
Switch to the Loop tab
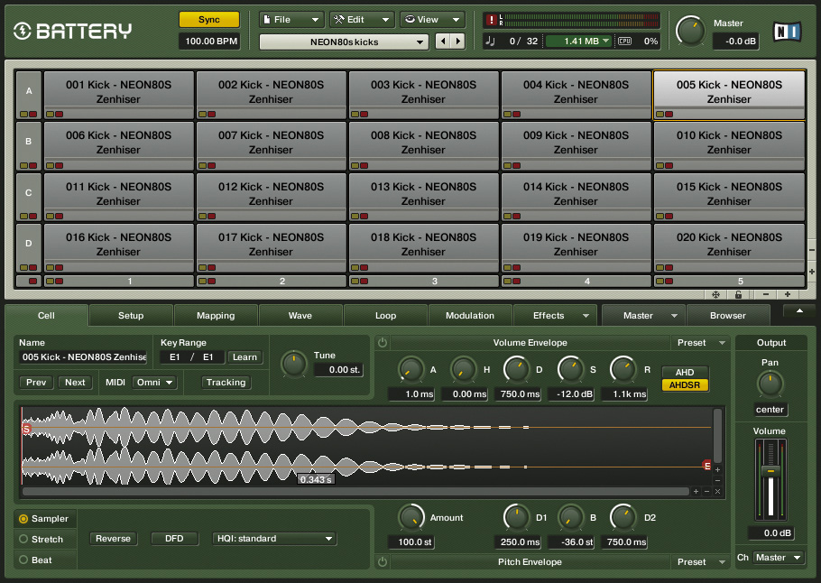point(385,315)
